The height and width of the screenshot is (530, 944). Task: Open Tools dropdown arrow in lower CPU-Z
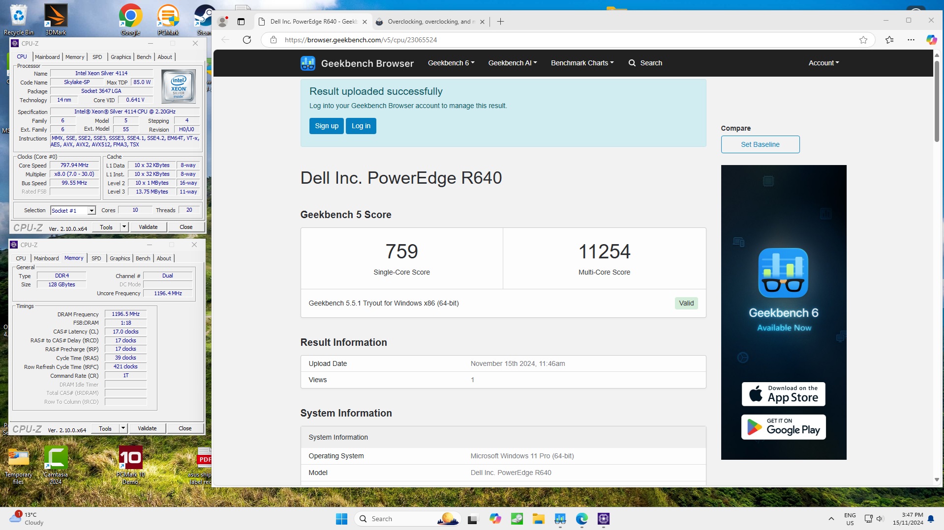click(123, 428)
